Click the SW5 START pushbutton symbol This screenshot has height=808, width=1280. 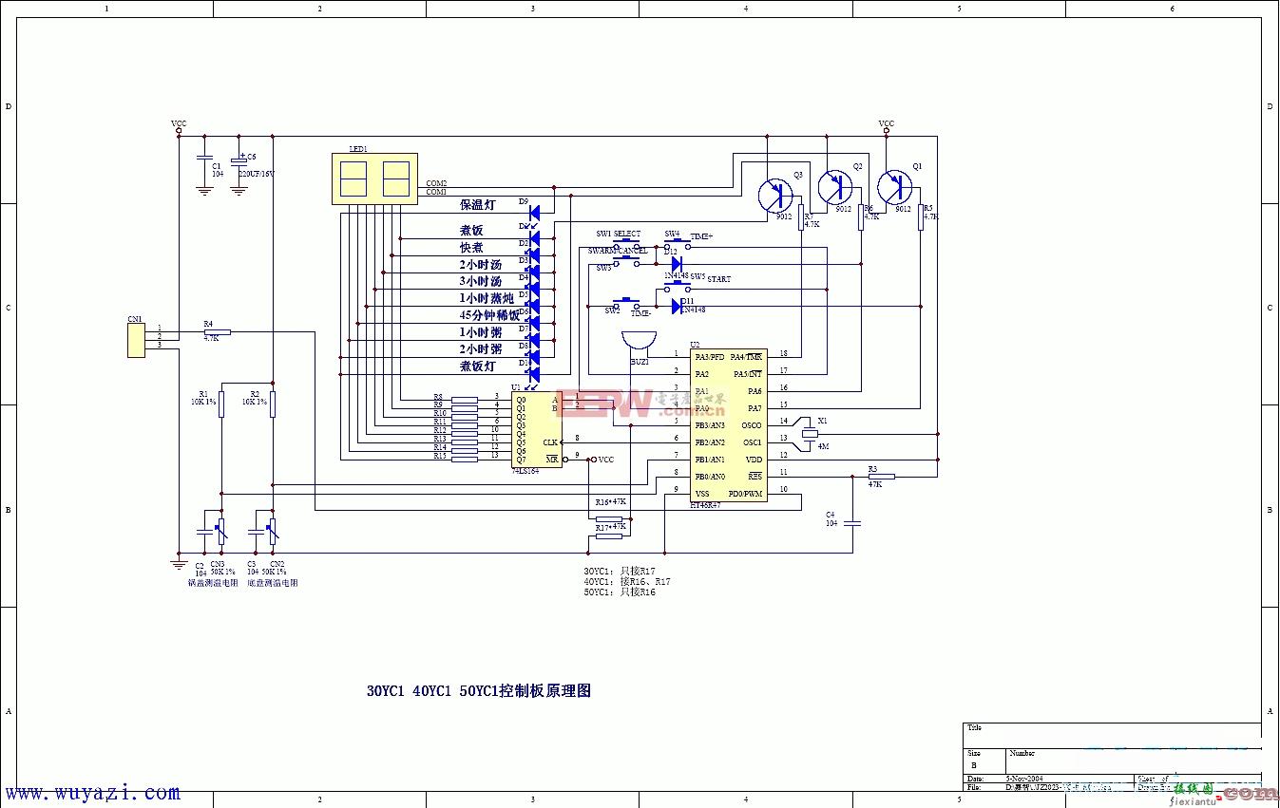click(x=678, y=287)
